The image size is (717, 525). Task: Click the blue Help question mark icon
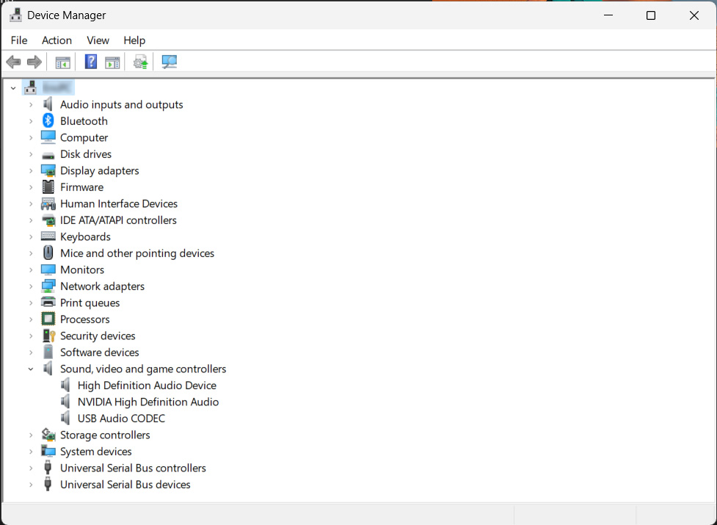91,62
